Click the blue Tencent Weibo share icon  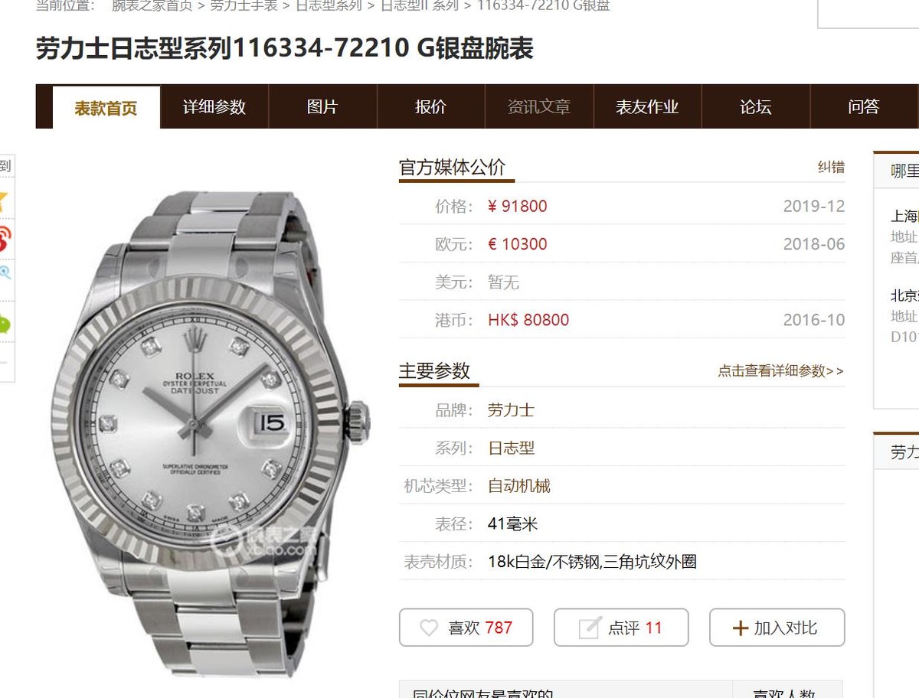click(4, 272)
